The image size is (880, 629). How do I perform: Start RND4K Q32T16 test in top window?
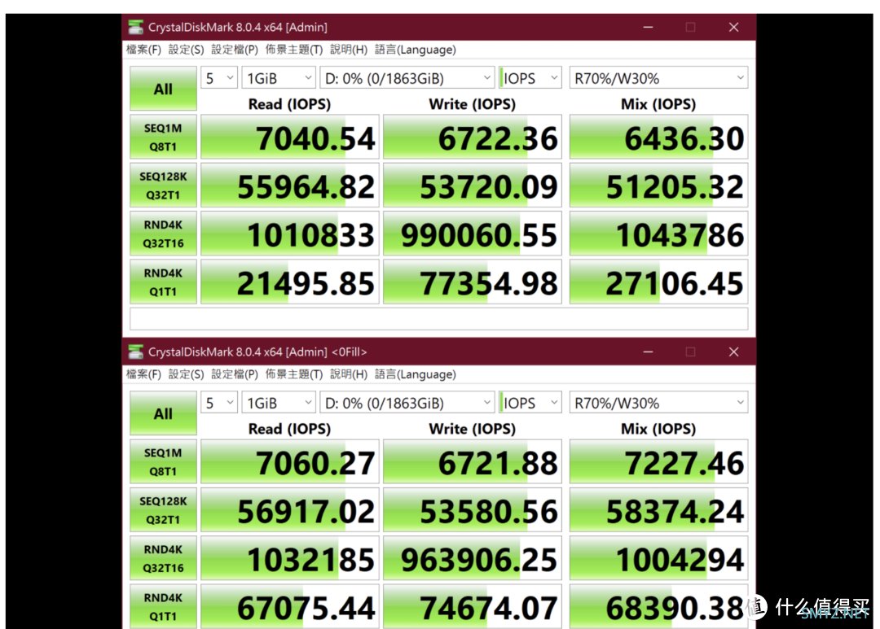point(163,234)
